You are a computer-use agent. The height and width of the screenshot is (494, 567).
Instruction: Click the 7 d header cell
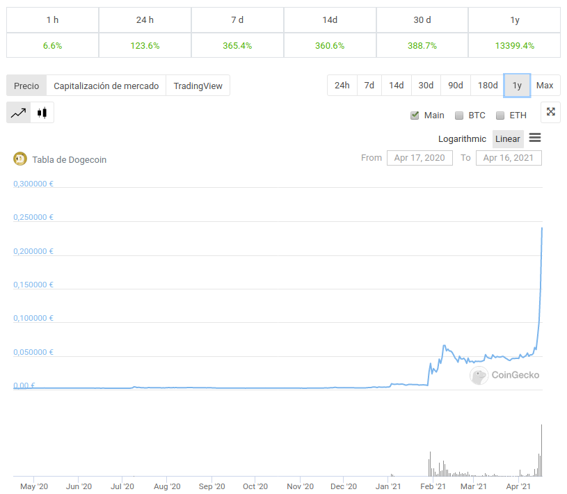[x=237, y=20]
